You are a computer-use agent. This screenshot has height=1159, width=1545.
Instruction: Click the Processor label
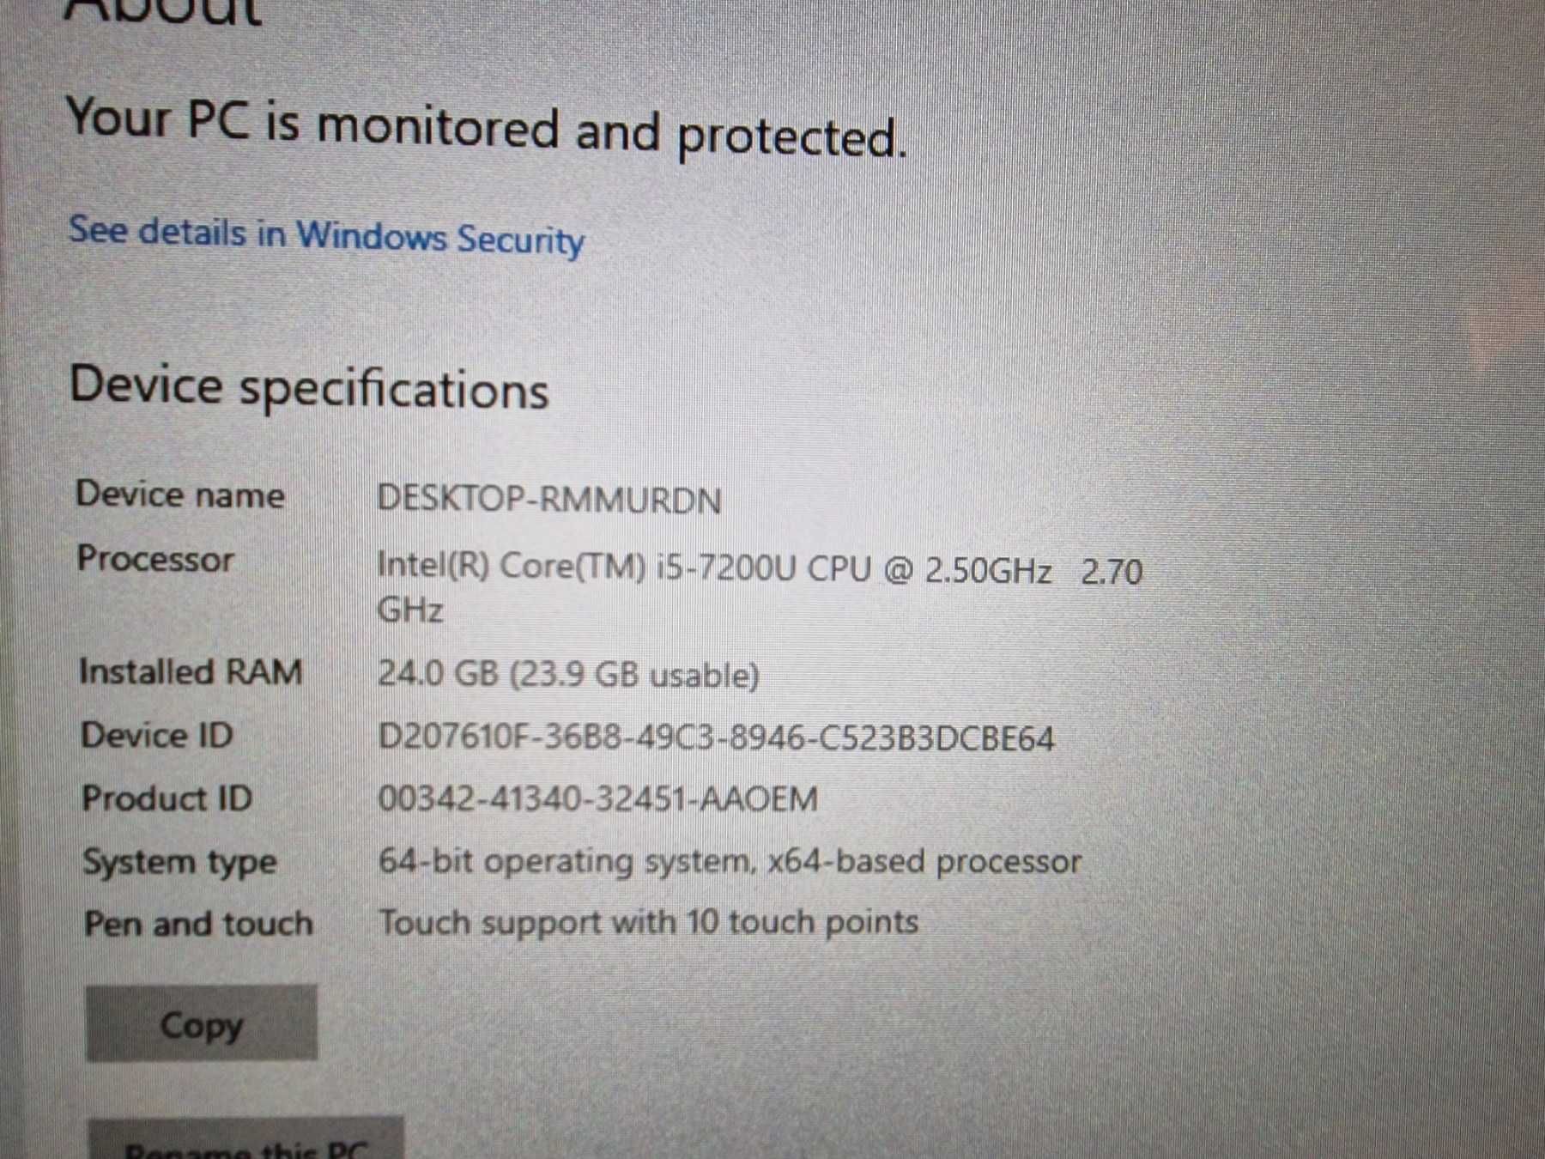pos(155,559)
